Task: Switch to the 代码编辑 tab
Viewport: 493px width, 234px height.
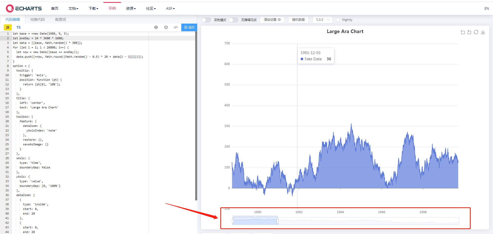Action: point(13,19)
